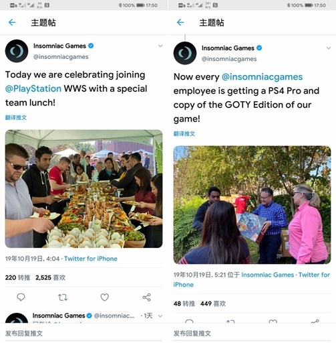Expand options chevron on PS4 Pro tweet

point(329,48)
